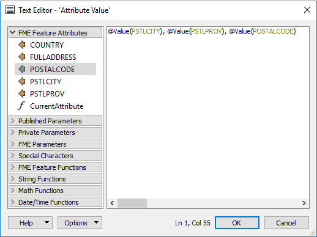Click the POSTALCODE attribute arrow icon
This screenshot has width=317, height=237.
pos(22,69)
